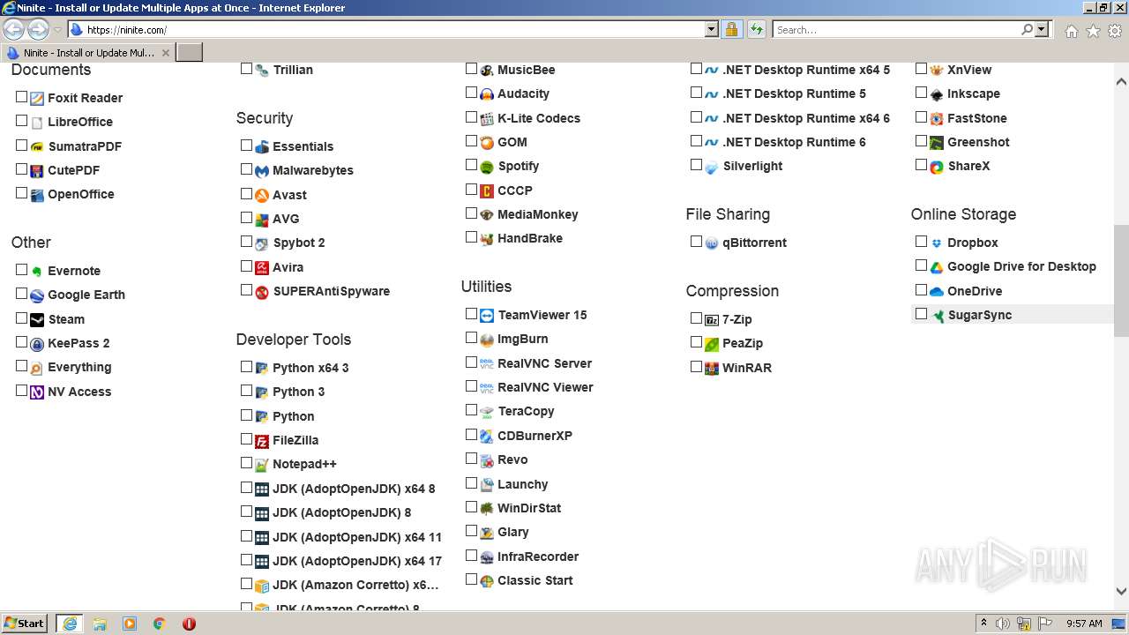1129x635 pixels.
Task: Click the ShareX icon
Action: point(937,167)
